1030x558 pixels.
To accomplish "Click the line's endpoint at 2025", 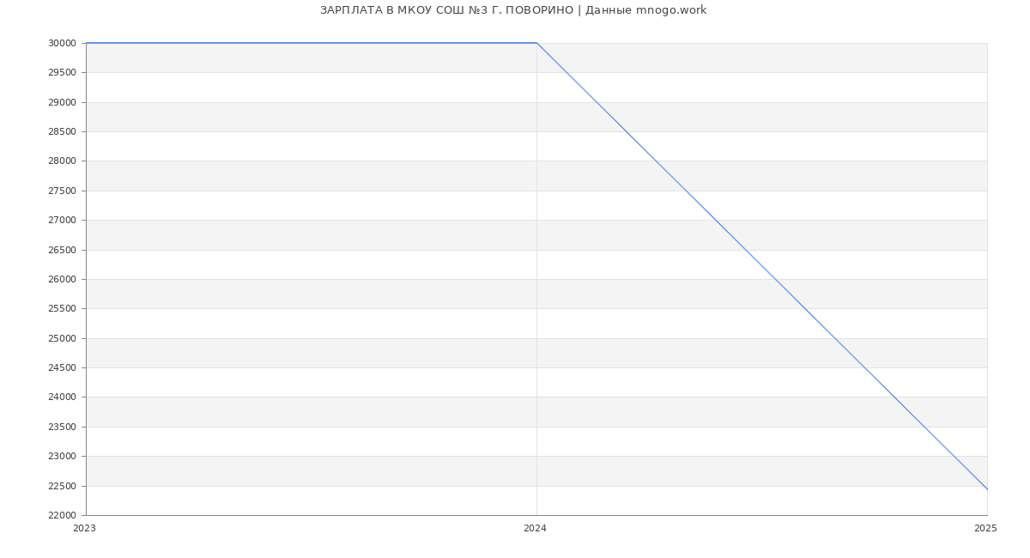I will pyautogui.click(x=987, y=489).
